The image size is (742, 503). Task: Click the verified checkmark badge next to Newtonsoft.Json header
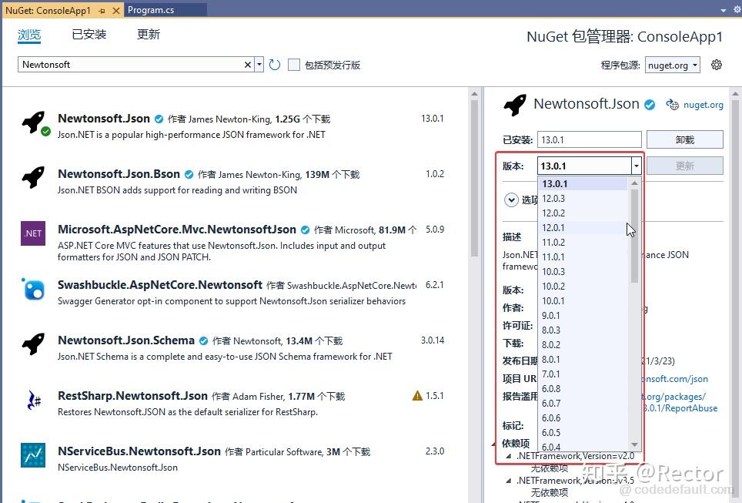[x=650, y=104]
